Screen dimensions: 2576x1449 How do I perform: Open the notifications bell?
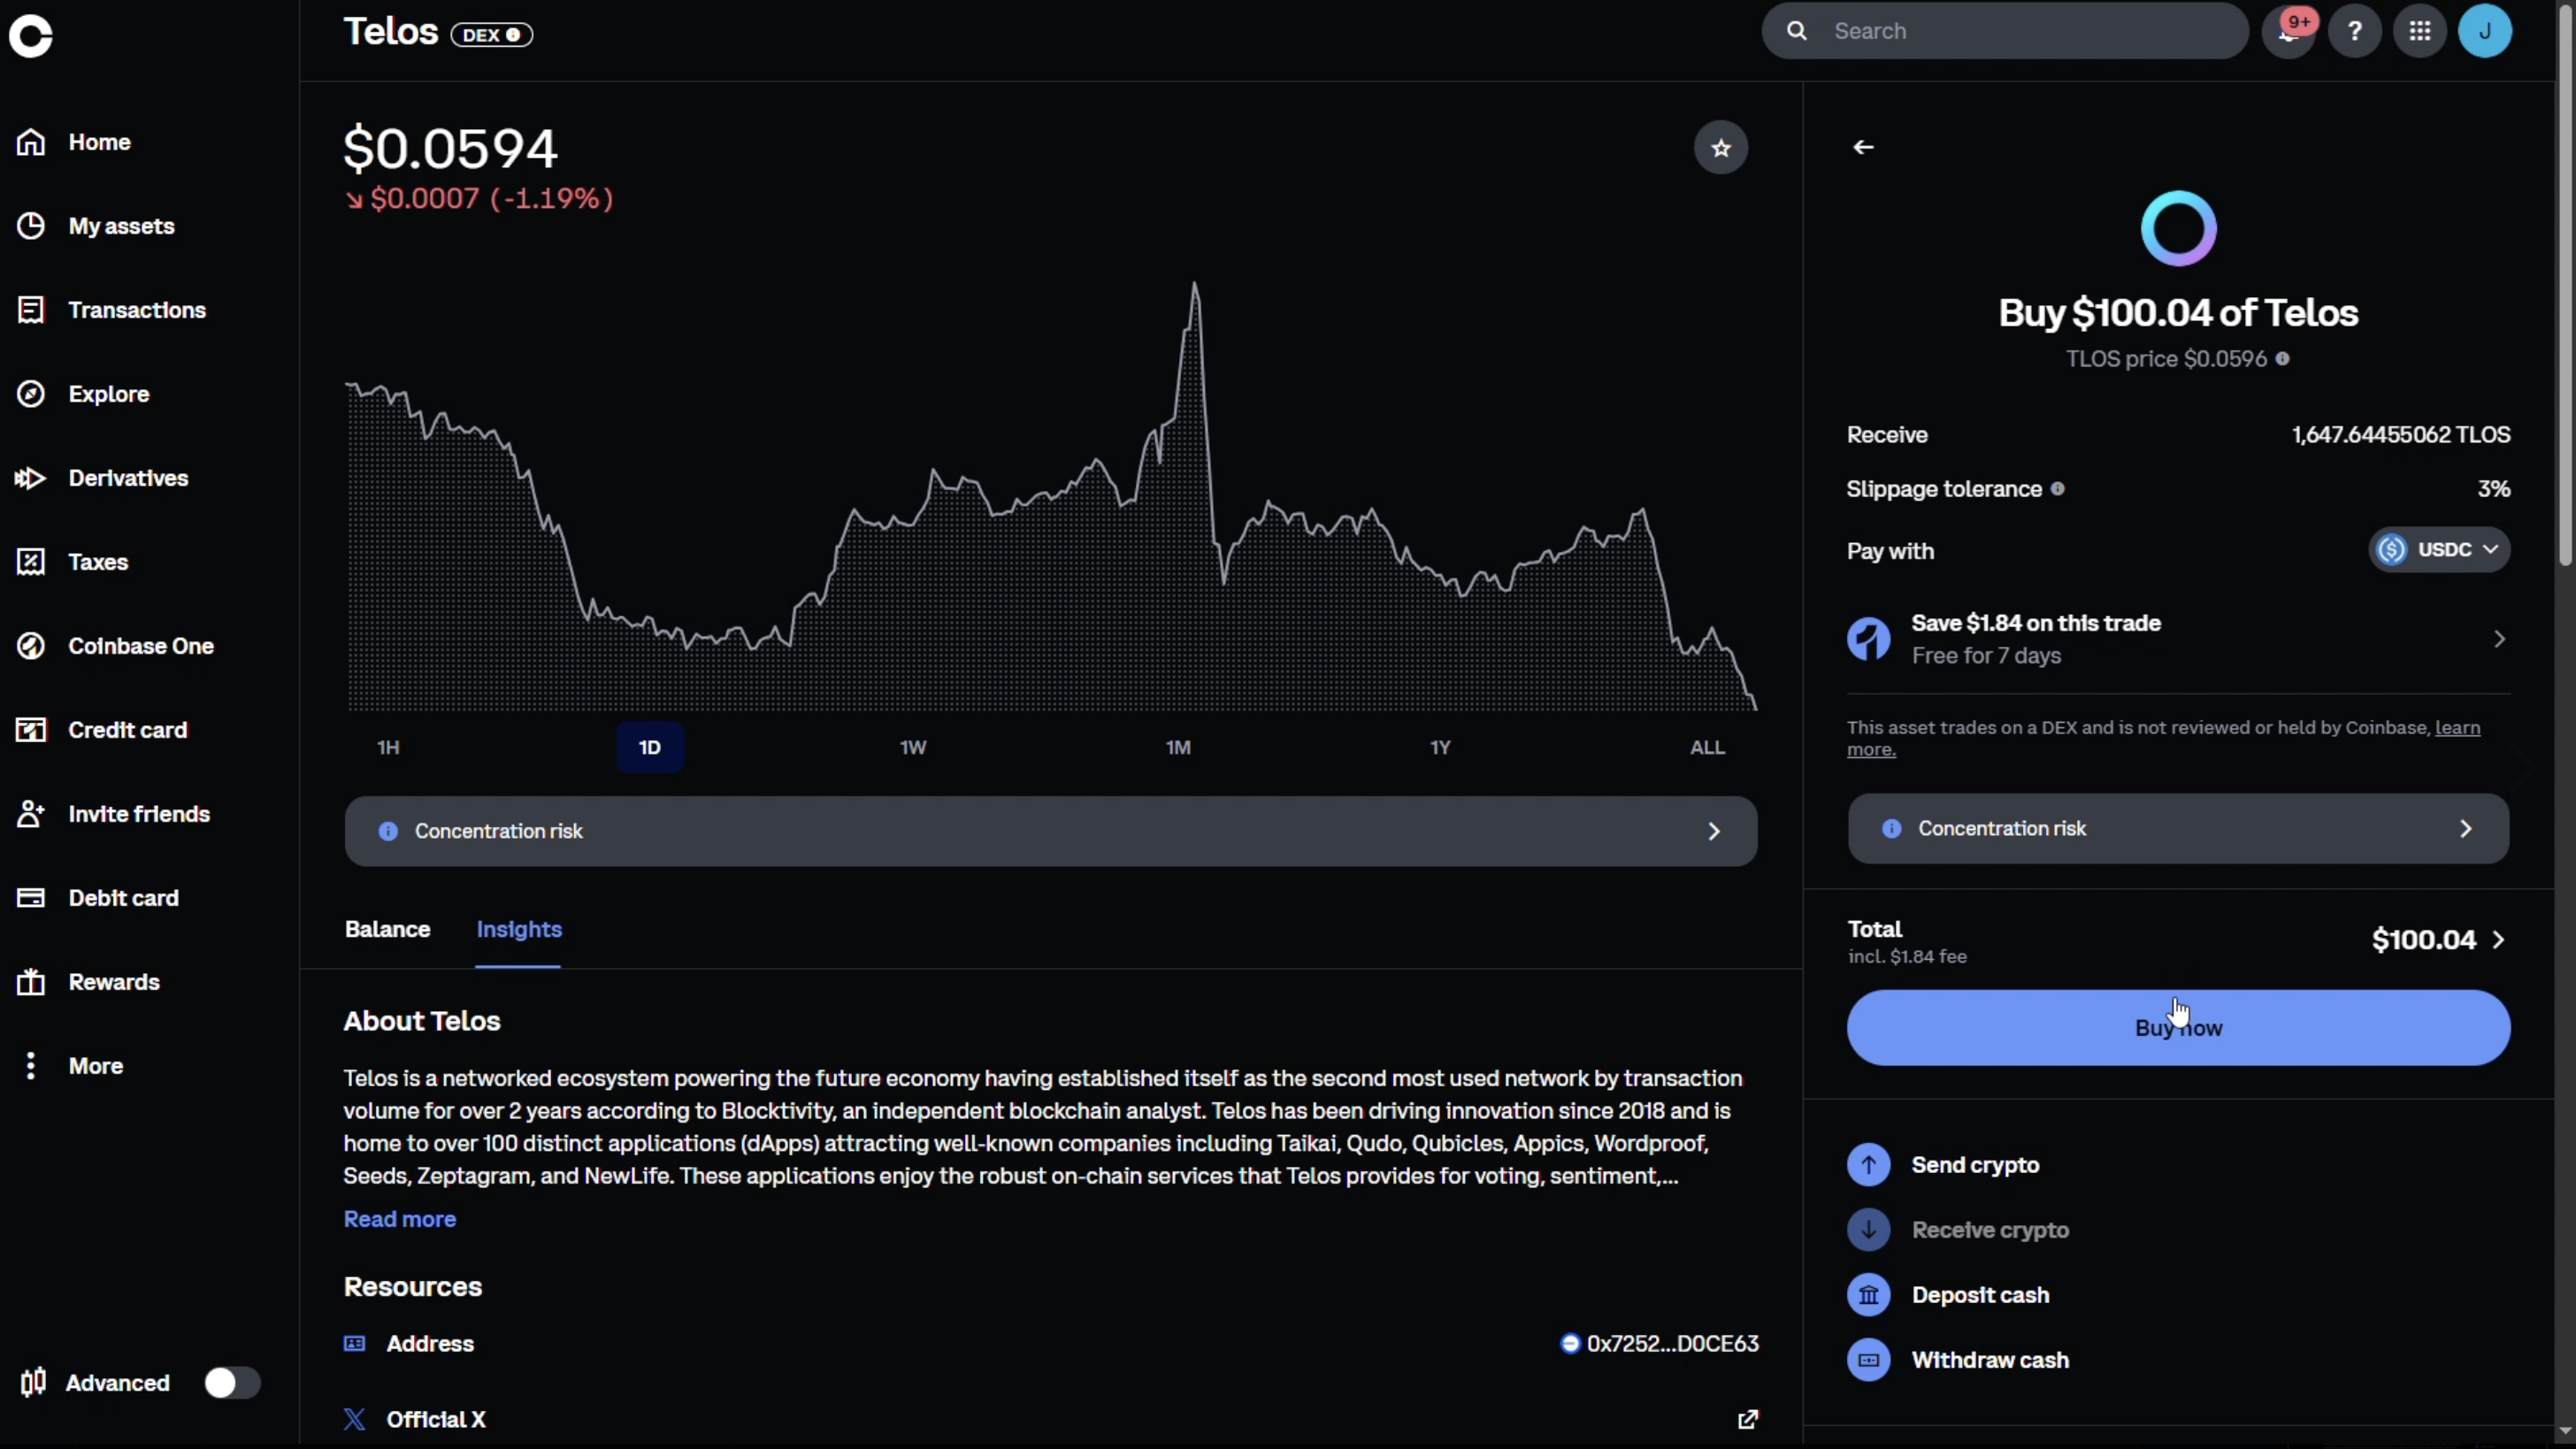point(2288,32)
